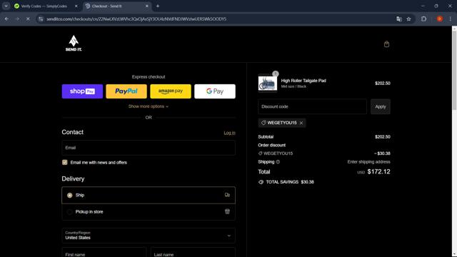
Task: Open the shopping bag cart icon
Action: (x=386, y=44)
